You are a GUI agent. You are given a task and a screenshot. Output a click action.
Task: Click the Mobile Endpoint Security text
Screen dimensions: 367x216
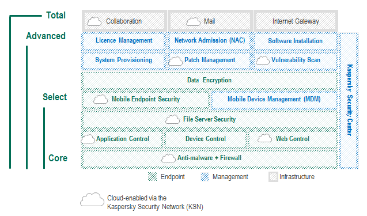pos(146,99)
